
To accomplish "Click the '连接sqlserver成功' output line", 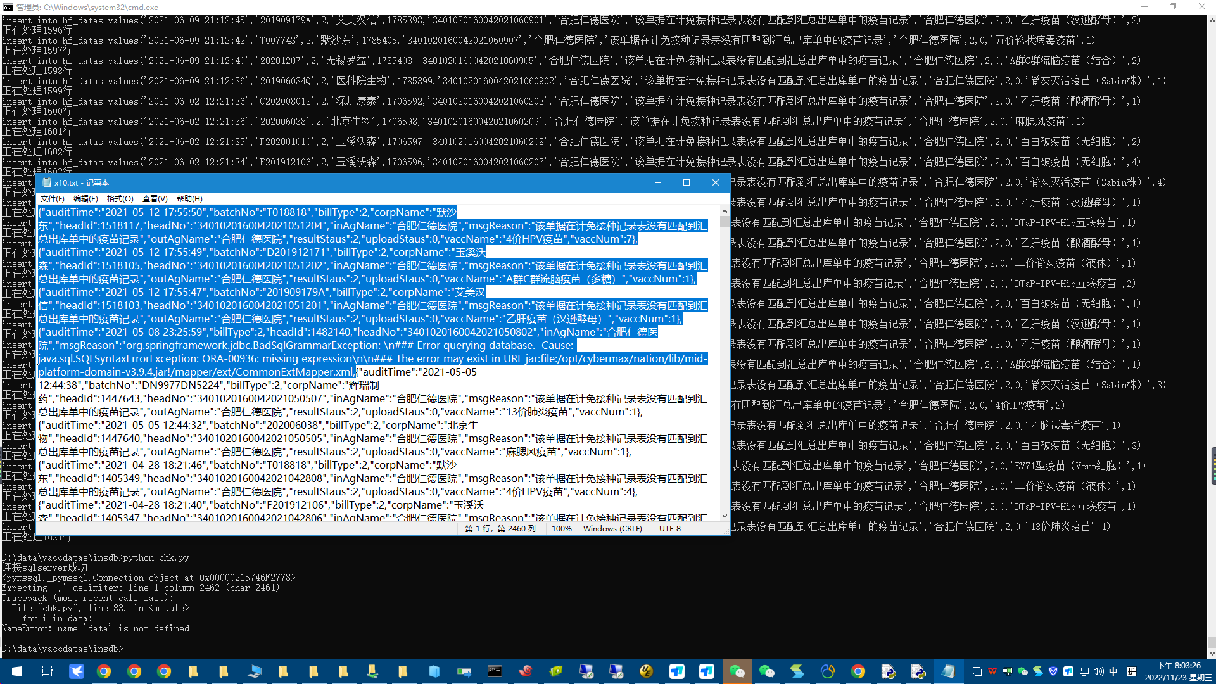I will coord(44,568).
